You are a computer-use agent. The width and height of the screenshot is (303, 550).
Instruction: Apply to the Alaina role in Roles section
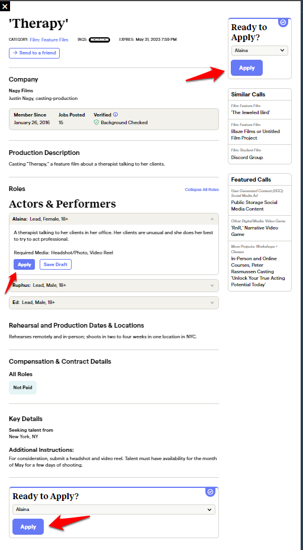click(25, 264)
